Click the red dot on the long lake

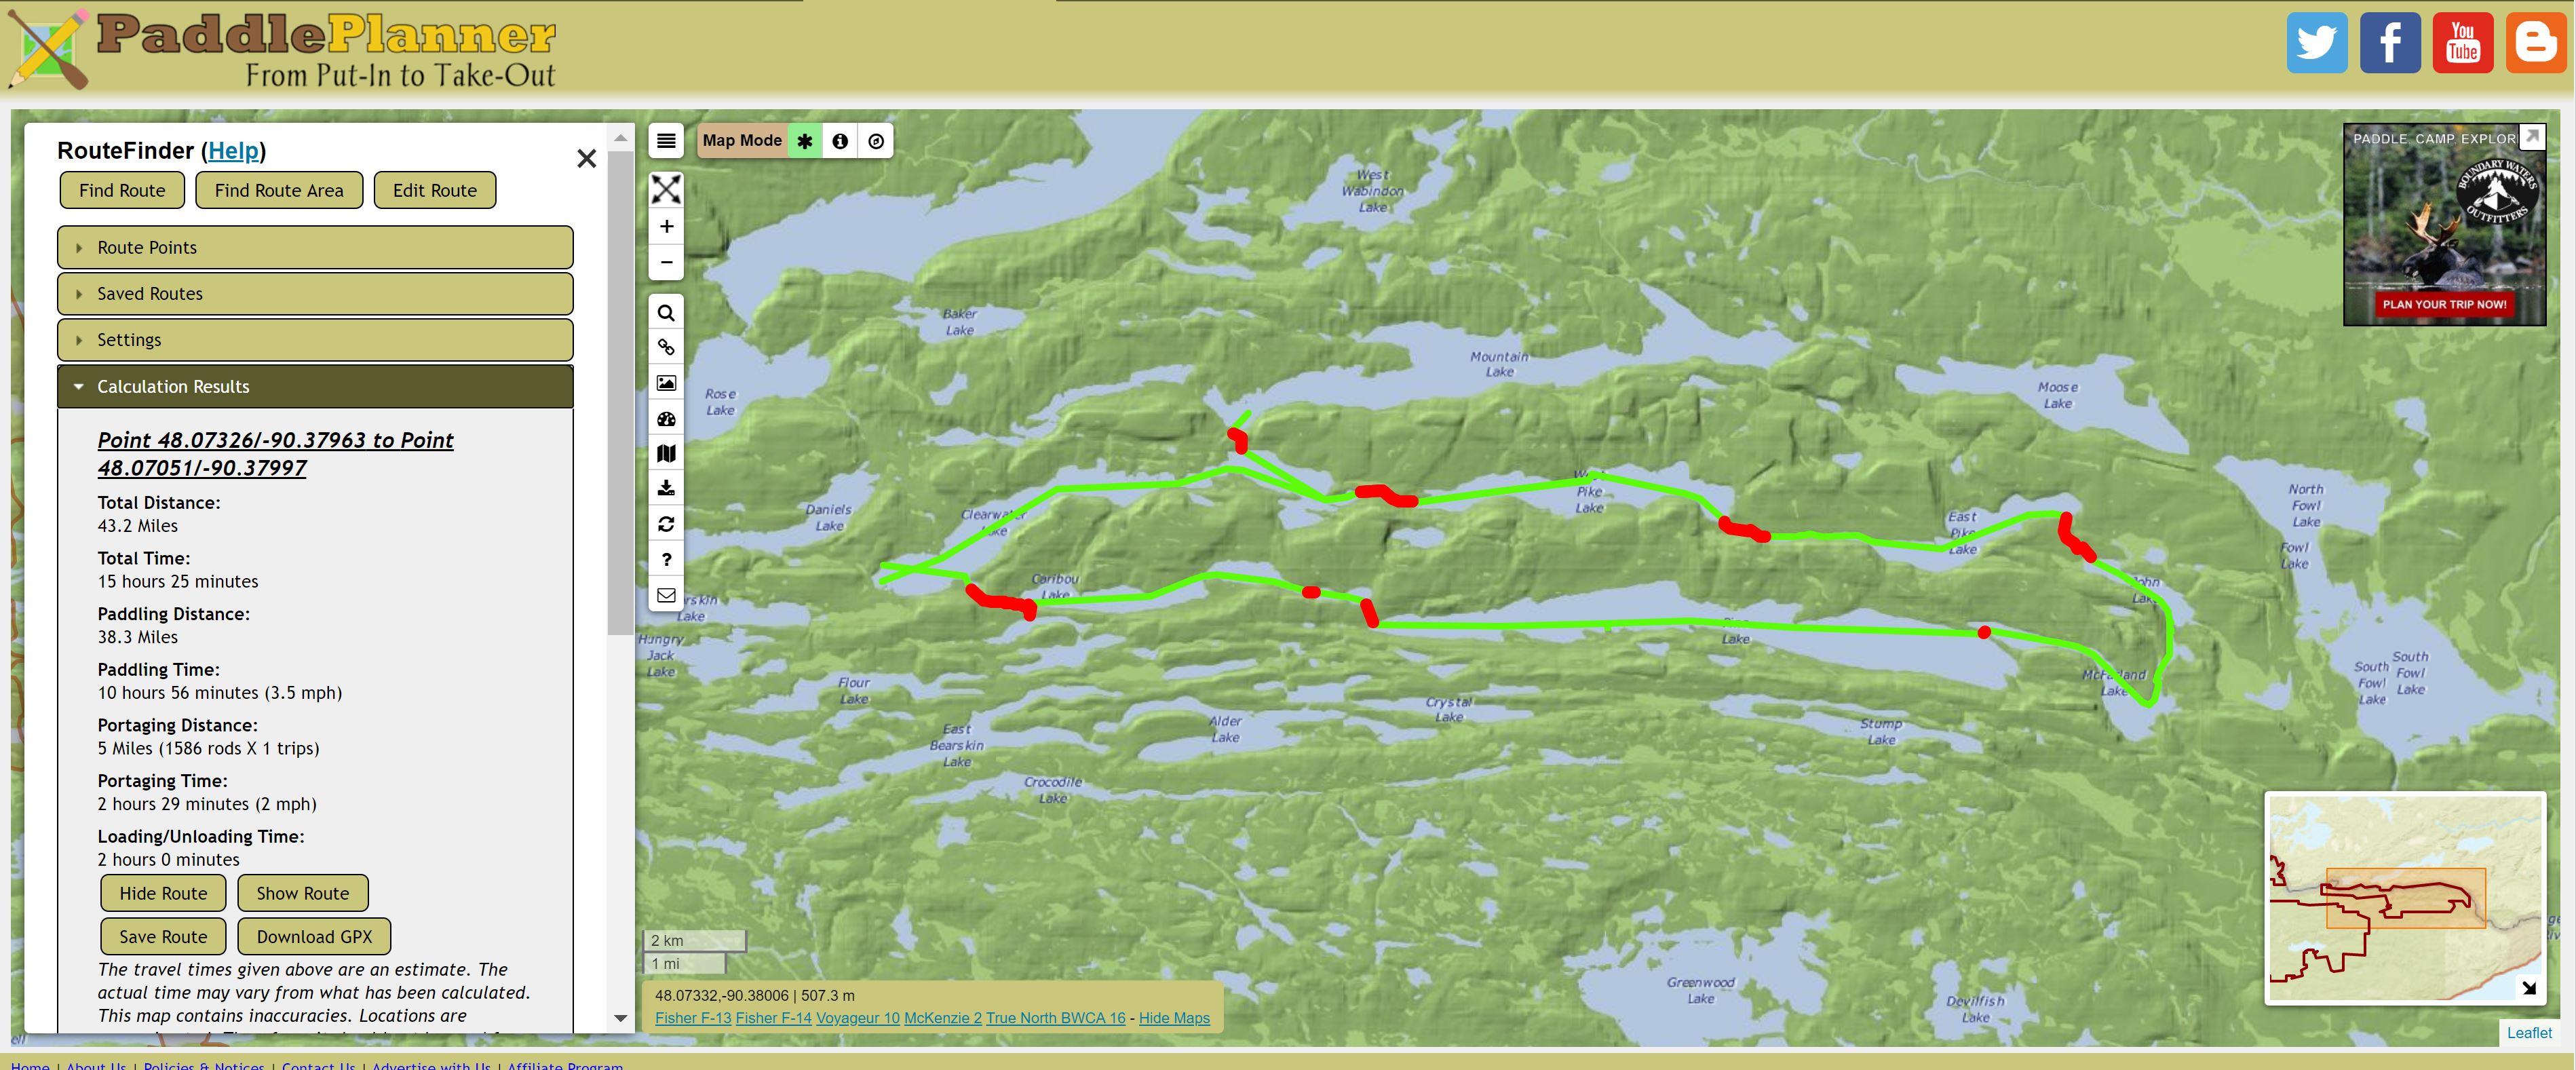[x=1984, y=632]
